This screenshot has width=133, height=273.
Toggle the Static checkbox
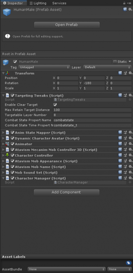click(x=115, y=62)
